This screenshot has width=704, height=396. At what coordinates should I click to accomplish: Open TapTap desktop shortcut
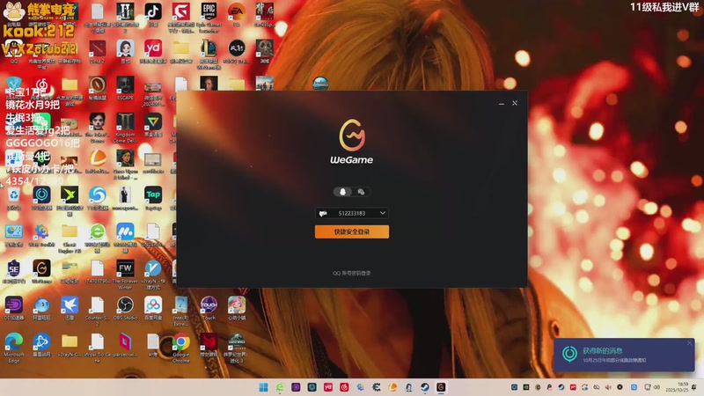click(153, 198)
